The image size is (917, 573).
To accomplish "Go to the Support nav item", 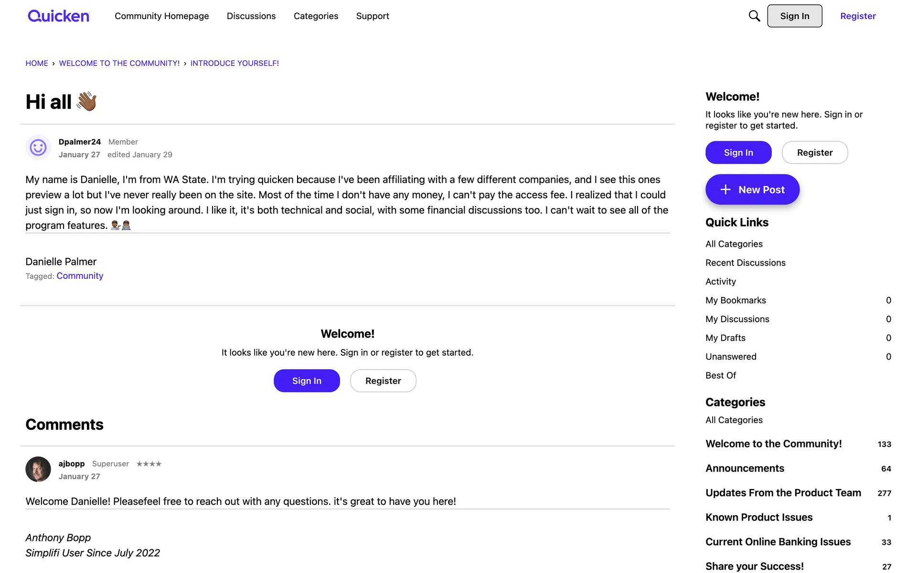I will pyautogui.click(x=373, y=16).
